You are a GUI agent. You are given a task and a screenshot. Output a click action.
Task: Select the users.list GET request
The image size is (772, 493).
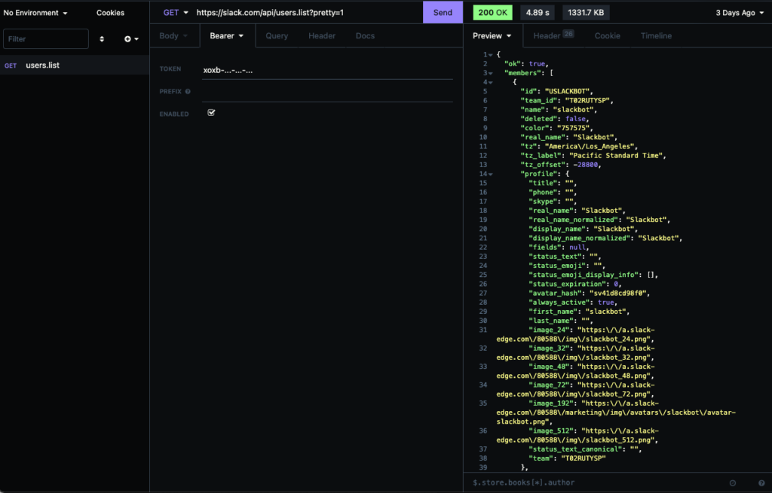coord(75,65)
